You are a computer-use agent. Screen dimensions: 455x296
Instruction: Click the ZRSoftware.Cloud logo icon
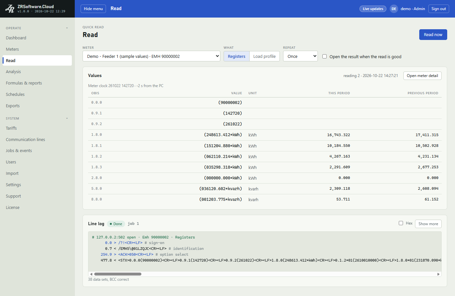coord(10,9)
